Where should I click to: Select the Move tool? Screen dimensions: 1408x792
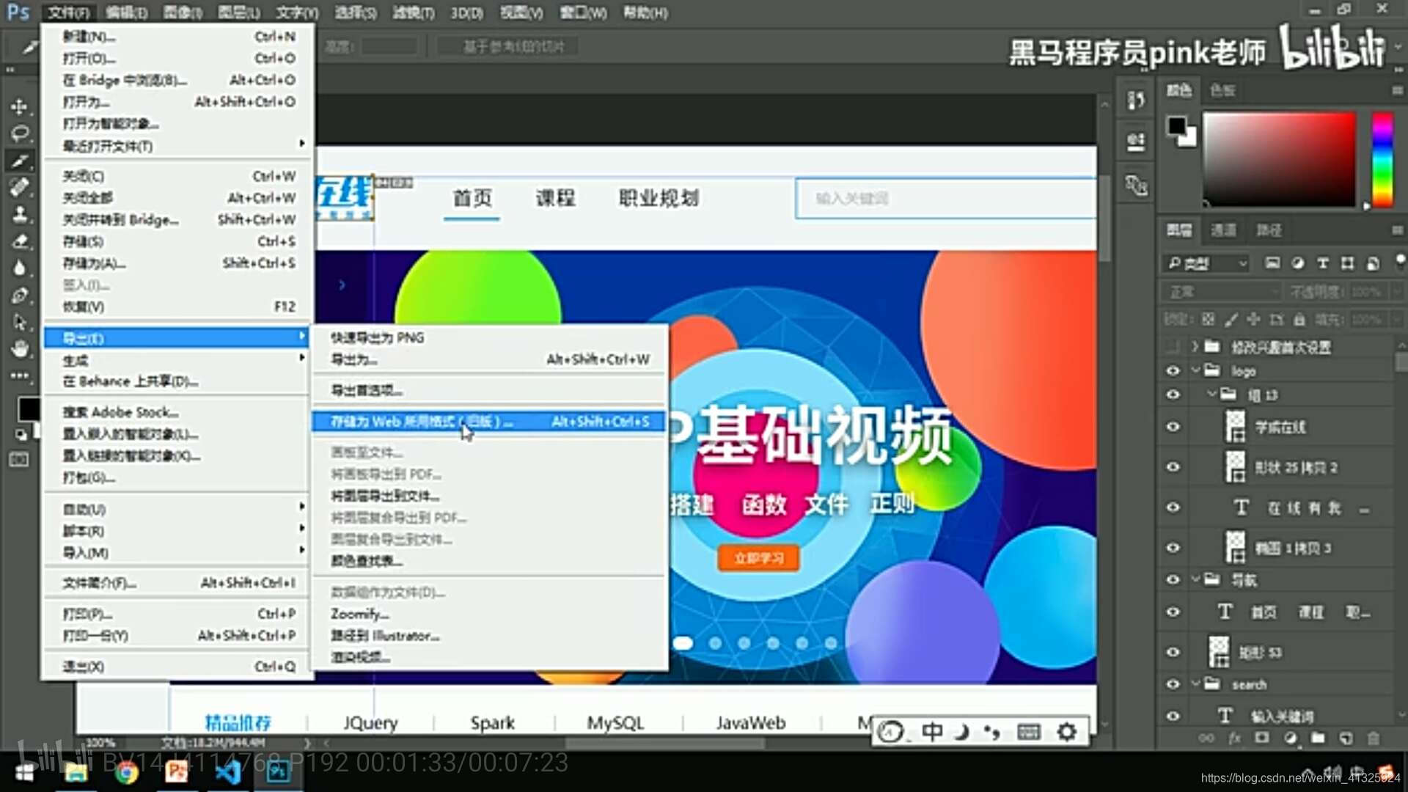pyautogui.click(x=20, y=107)
